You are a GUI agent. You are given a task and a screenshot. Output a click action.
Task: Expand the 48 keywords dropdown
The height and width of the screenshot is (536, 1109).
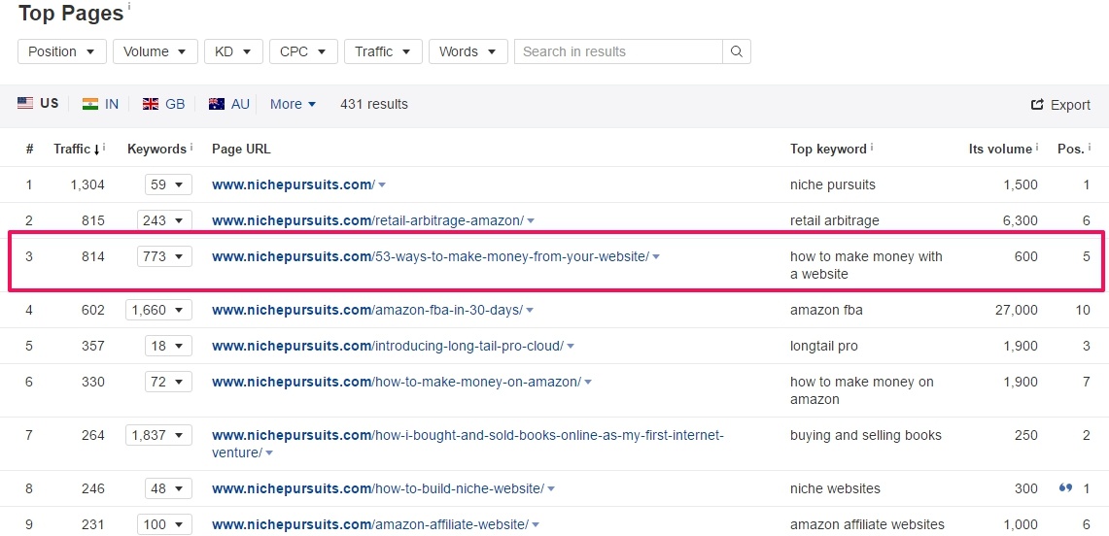[x=168, y=488]
